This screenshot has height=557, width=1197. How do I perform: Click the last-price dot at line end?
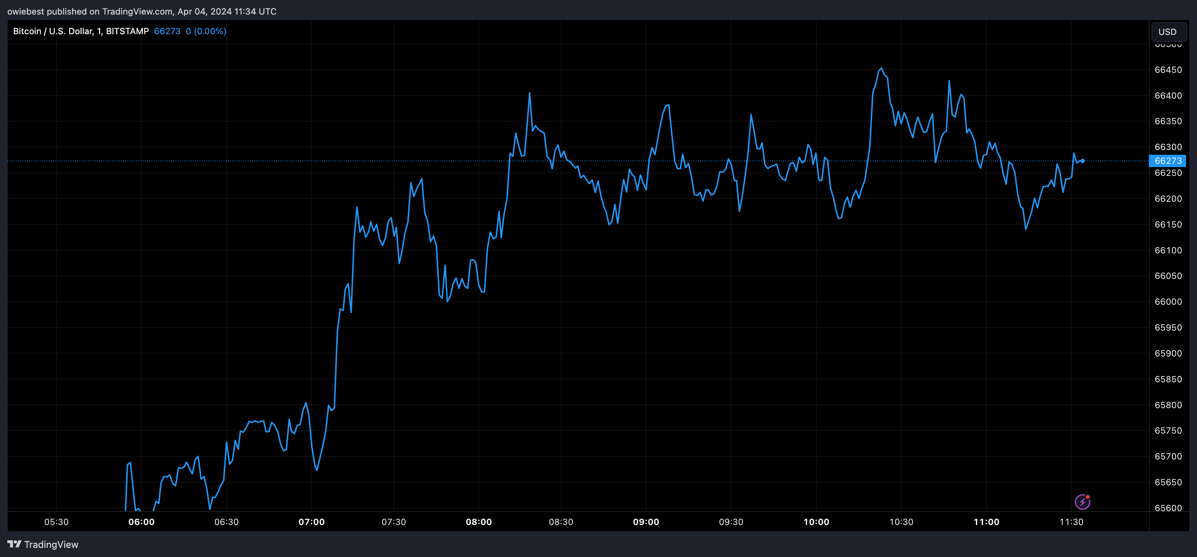(1083, 161)
